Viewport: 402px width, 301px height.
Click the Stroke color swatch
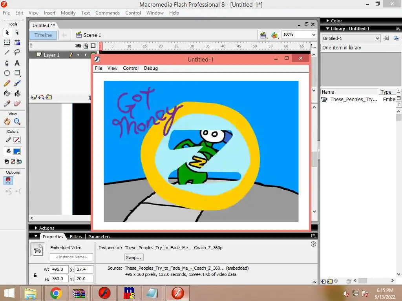click(x=16, y=140)
